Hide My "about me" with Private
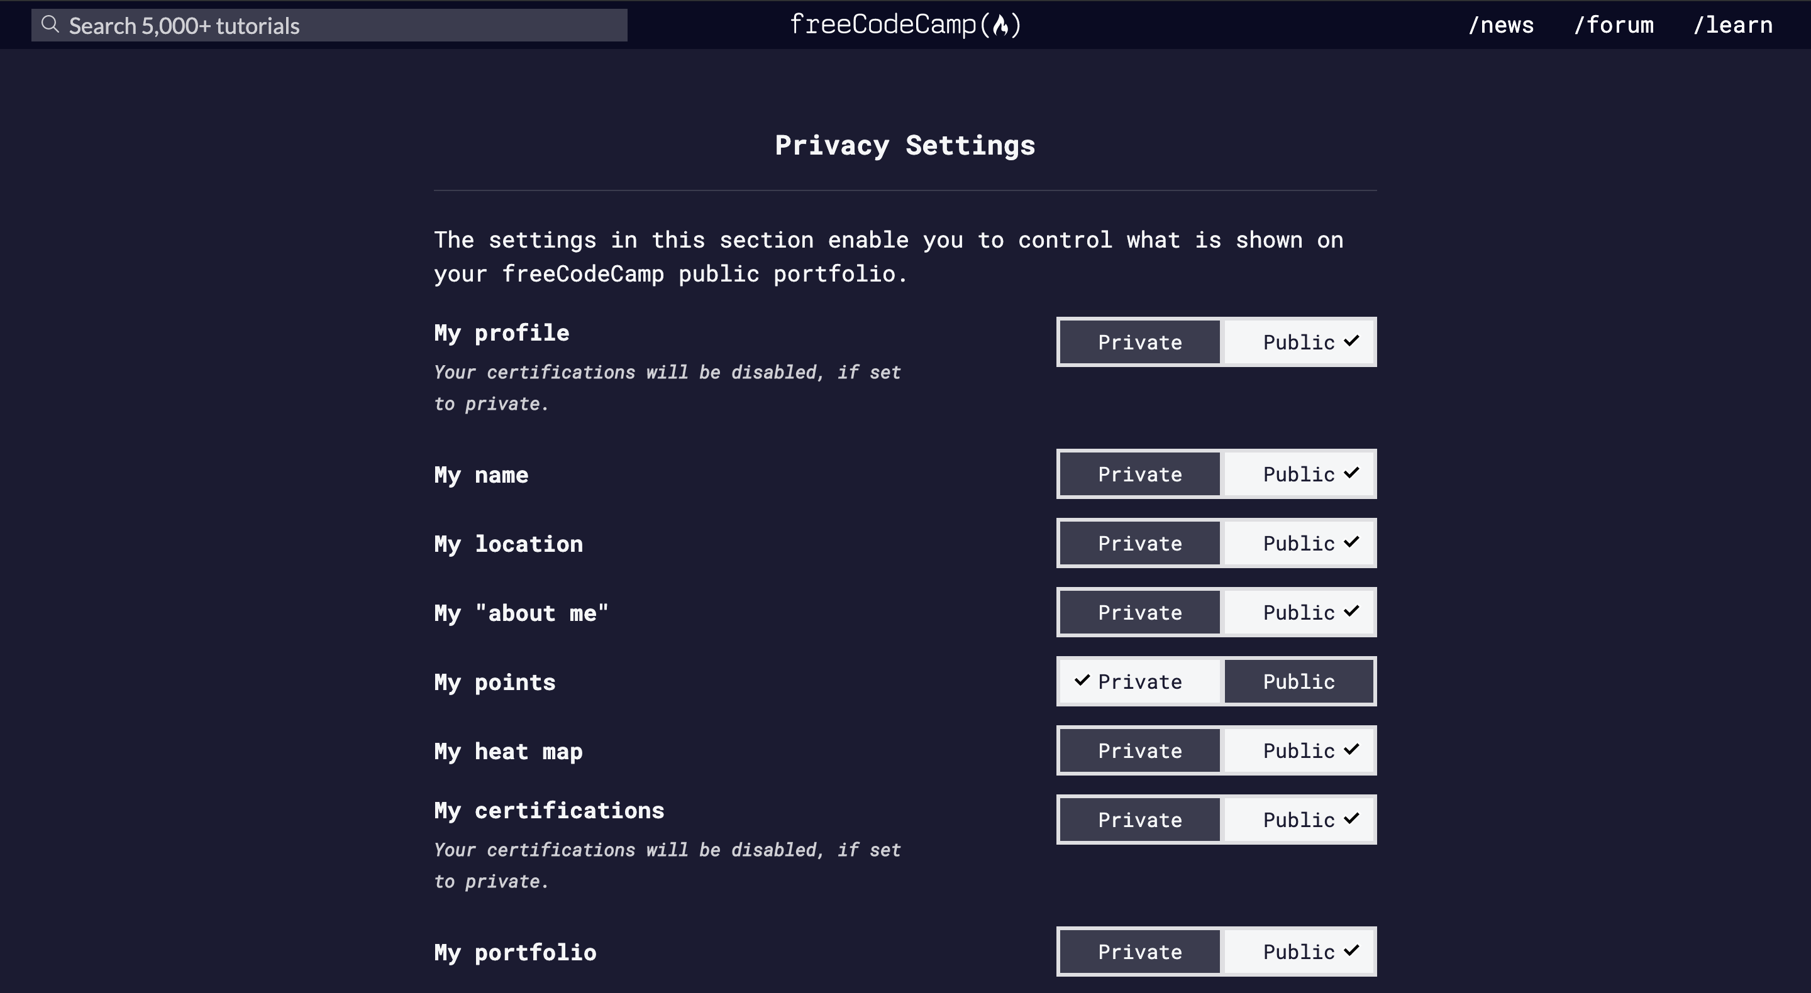The image size is (1811, 993). pyautogui.click(x=1139, y=613)
